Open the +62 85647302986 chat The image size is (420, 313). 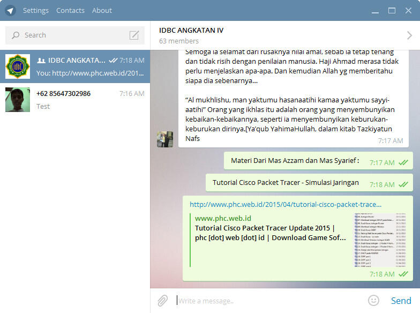[x=75, y=100]
